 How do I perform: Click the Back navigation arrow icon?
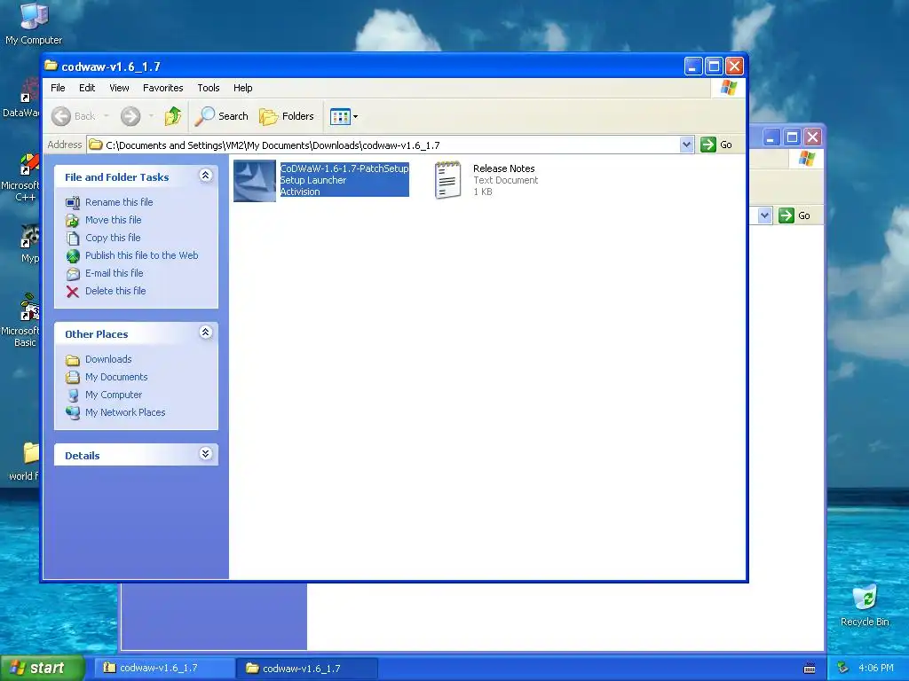point(61,116)
